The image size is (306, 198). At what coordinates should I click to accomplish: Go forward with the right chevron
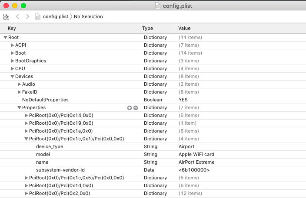point(27,16)
